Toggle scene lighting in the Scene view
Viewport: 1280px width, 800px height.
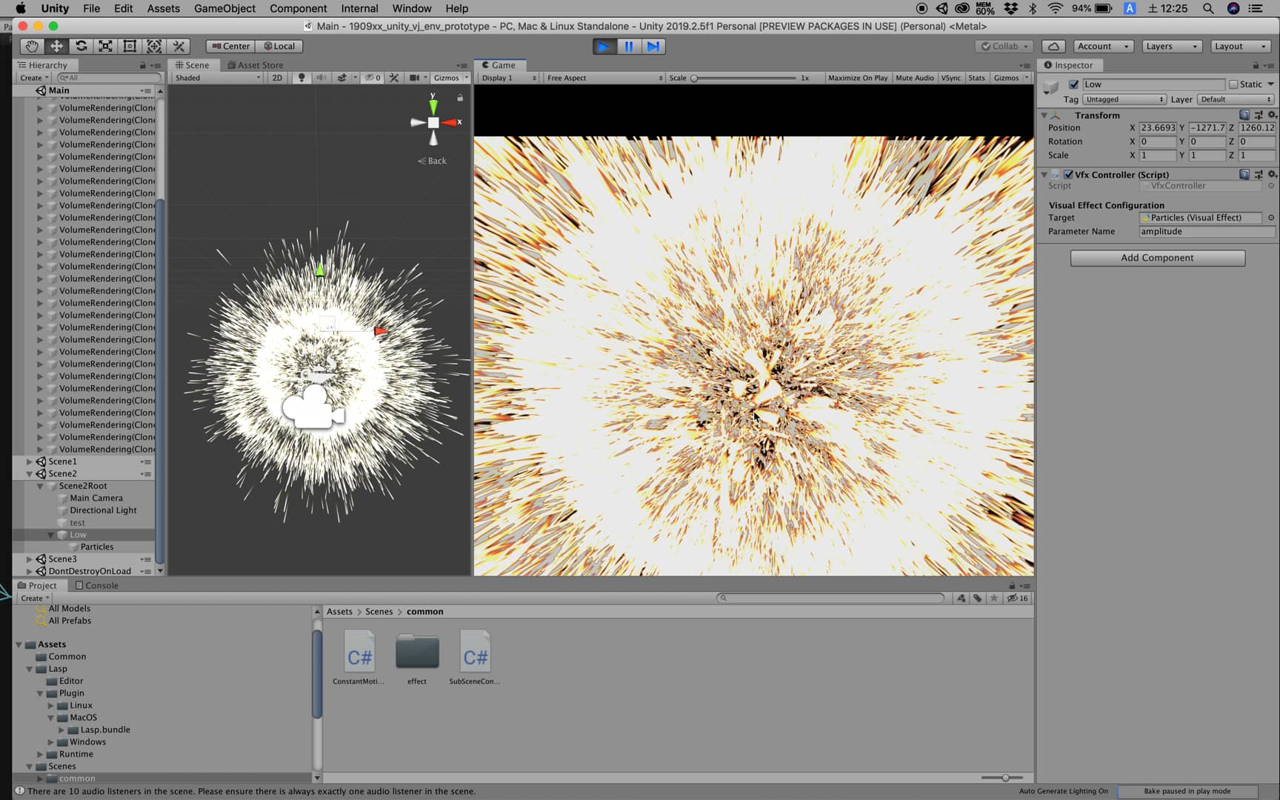[x=301, y=77]
